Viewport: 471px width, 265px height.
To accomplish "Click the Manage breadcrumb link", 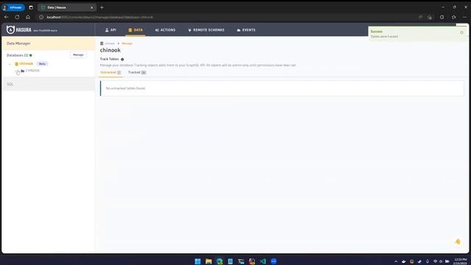I will (x=127, y=43).
